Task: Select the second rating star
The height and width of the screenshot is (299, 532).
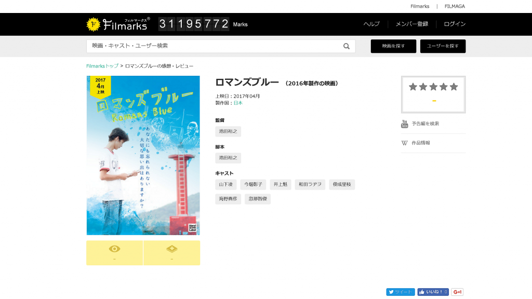Action: tap(423, 87)
